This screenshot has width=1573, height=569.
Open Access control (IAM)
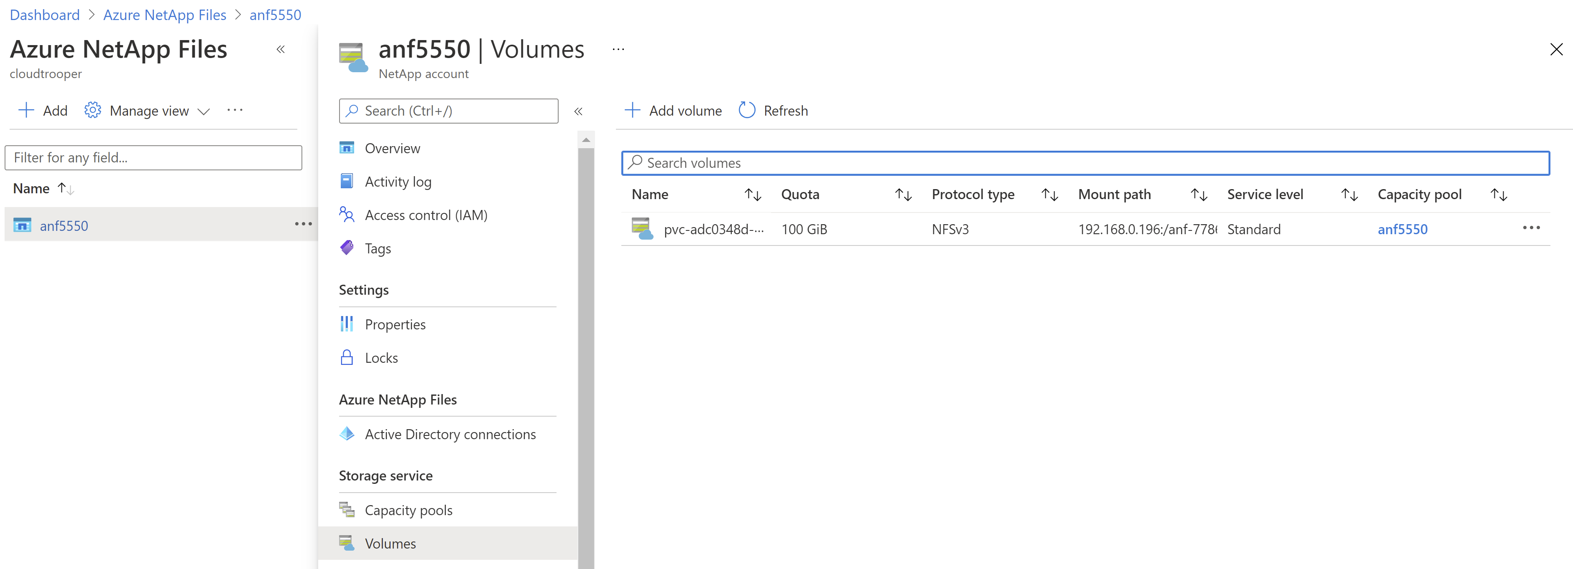click(x=426, y=215)
